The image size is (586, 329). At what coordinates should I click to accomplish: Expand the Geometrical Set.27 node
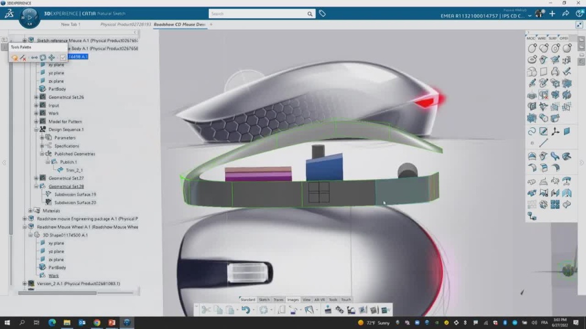(x=36, y=179)
